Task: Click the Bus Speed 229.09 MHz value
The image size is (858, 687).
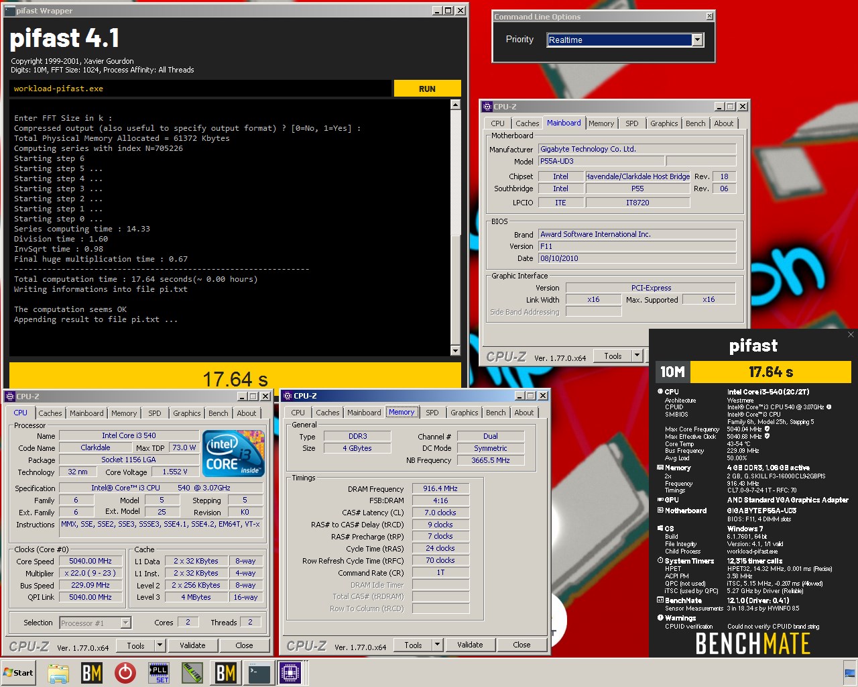Action: pos(90,586)
